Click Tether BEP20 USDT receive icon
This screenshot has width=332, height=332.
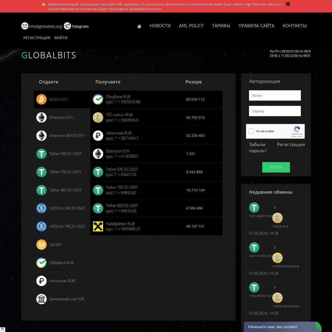click(x=98, y=208)
